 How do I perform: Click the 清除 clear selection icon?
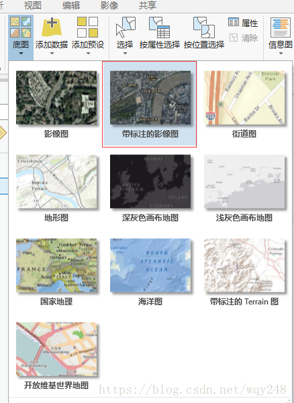pos(234,38)
